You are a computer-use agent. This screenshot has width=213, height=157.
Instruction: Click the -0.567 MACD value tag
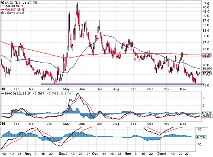click(x=207, y=116)
